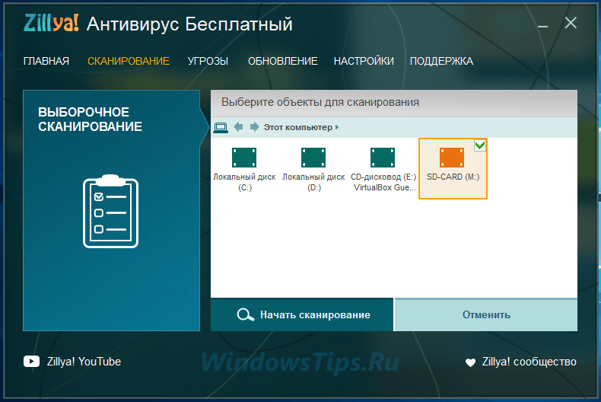Open the СКАНИРОВАНИЕ tab

pos(129,61)
